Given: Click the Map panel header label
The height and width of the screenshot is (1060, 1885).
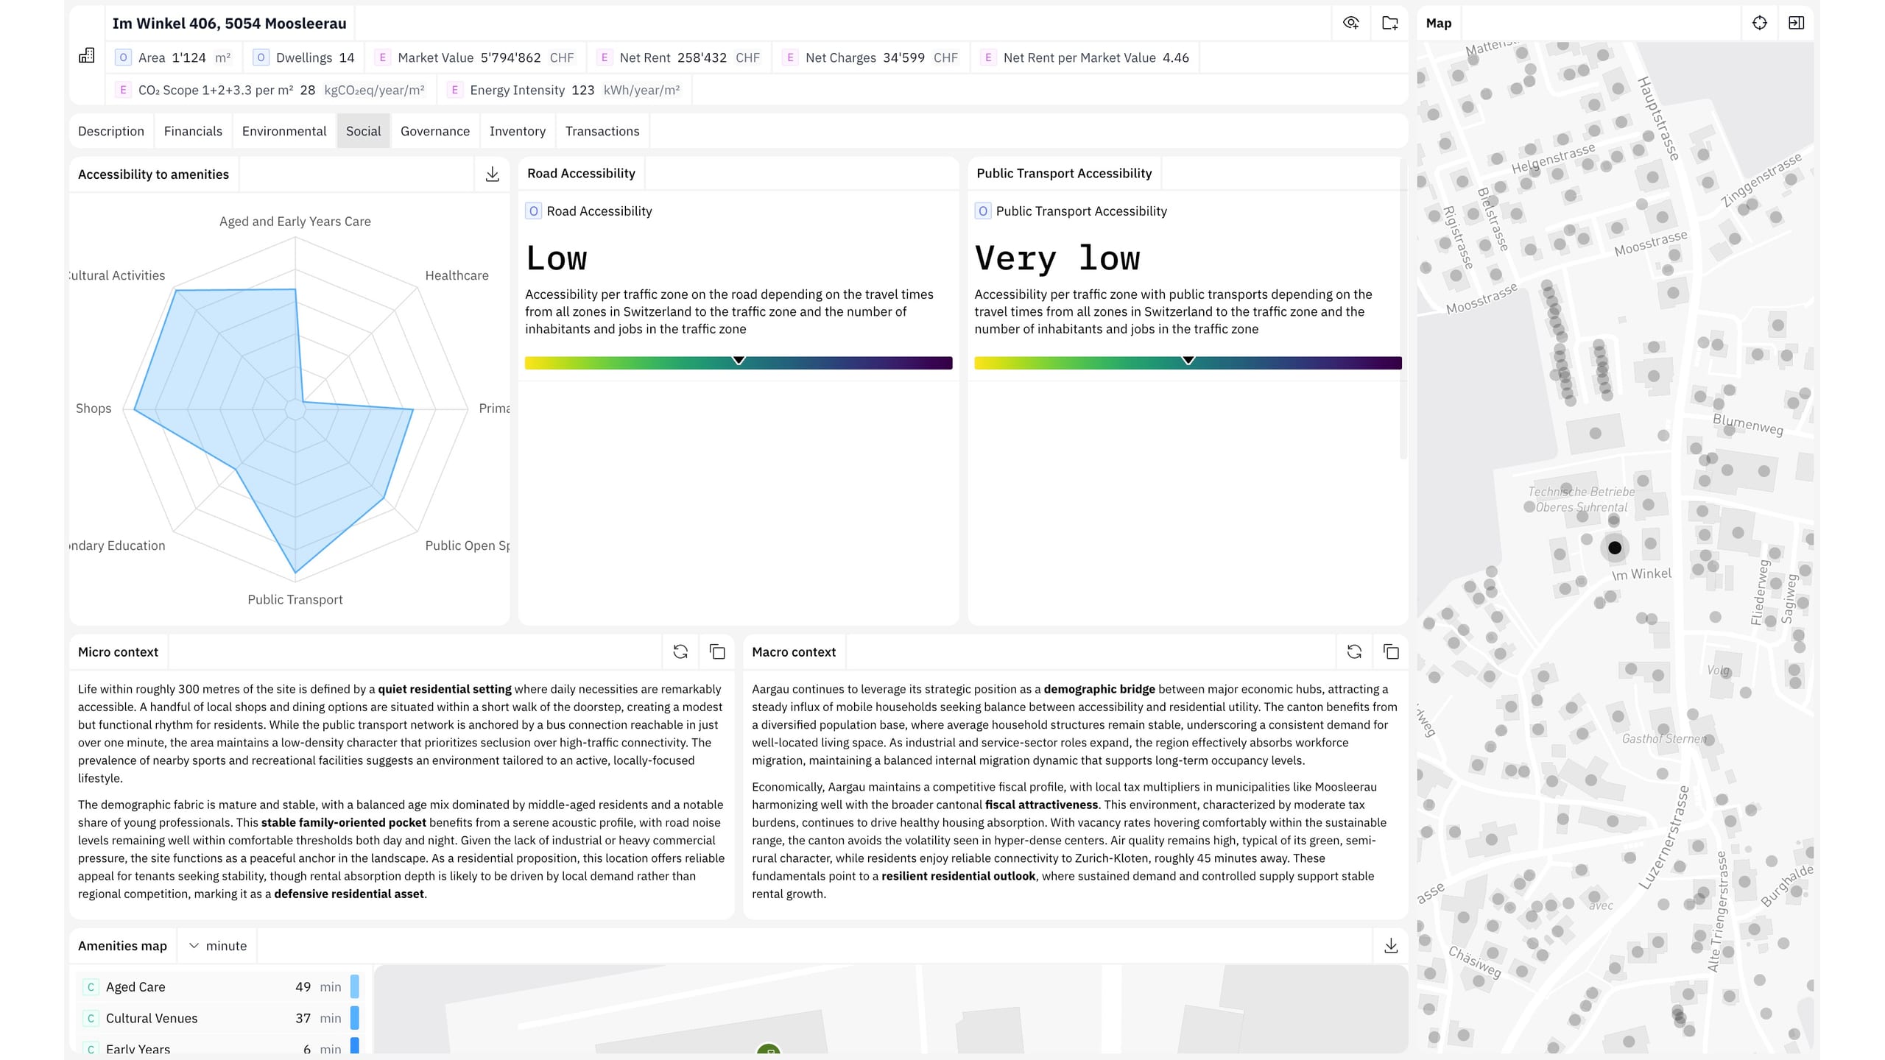Looking at the screenshot, I should pos(1439,24).
